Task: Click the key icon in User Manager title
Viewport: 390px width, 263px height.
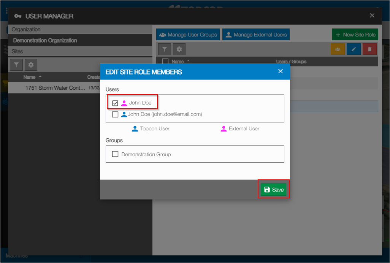Action: tap(17, 16)
